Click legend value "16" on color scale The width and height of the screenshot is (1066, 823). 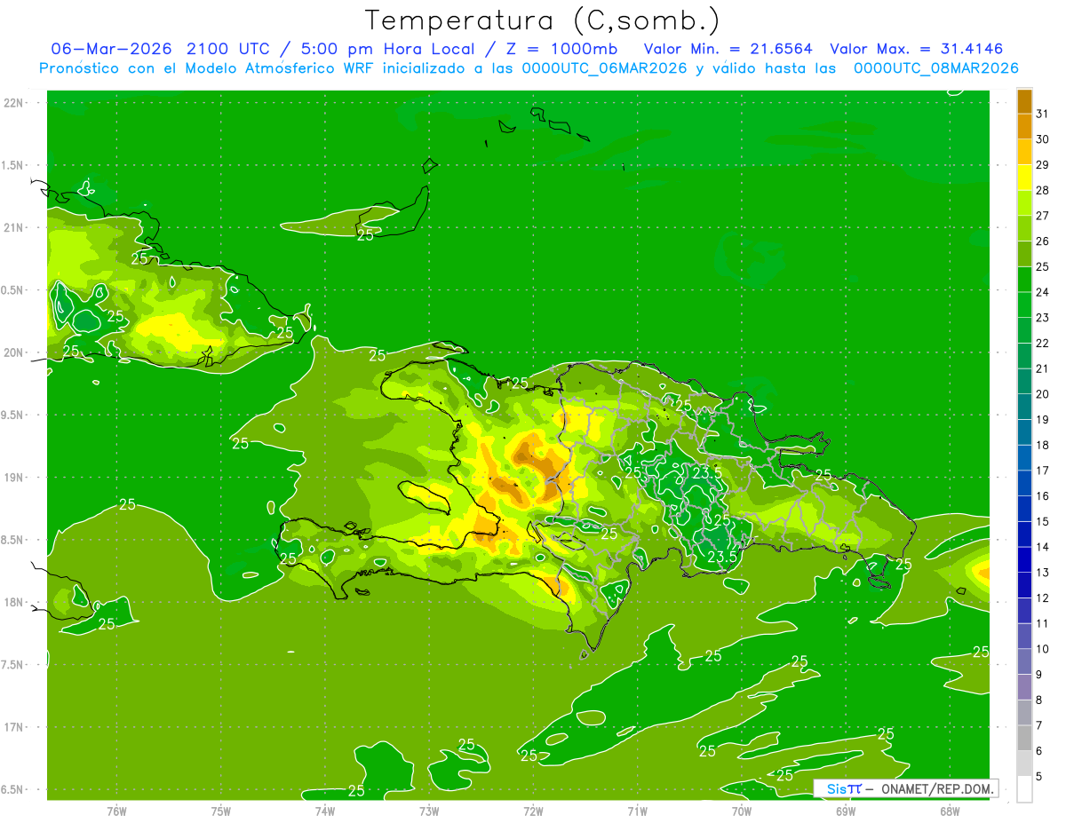(1043, 495)
